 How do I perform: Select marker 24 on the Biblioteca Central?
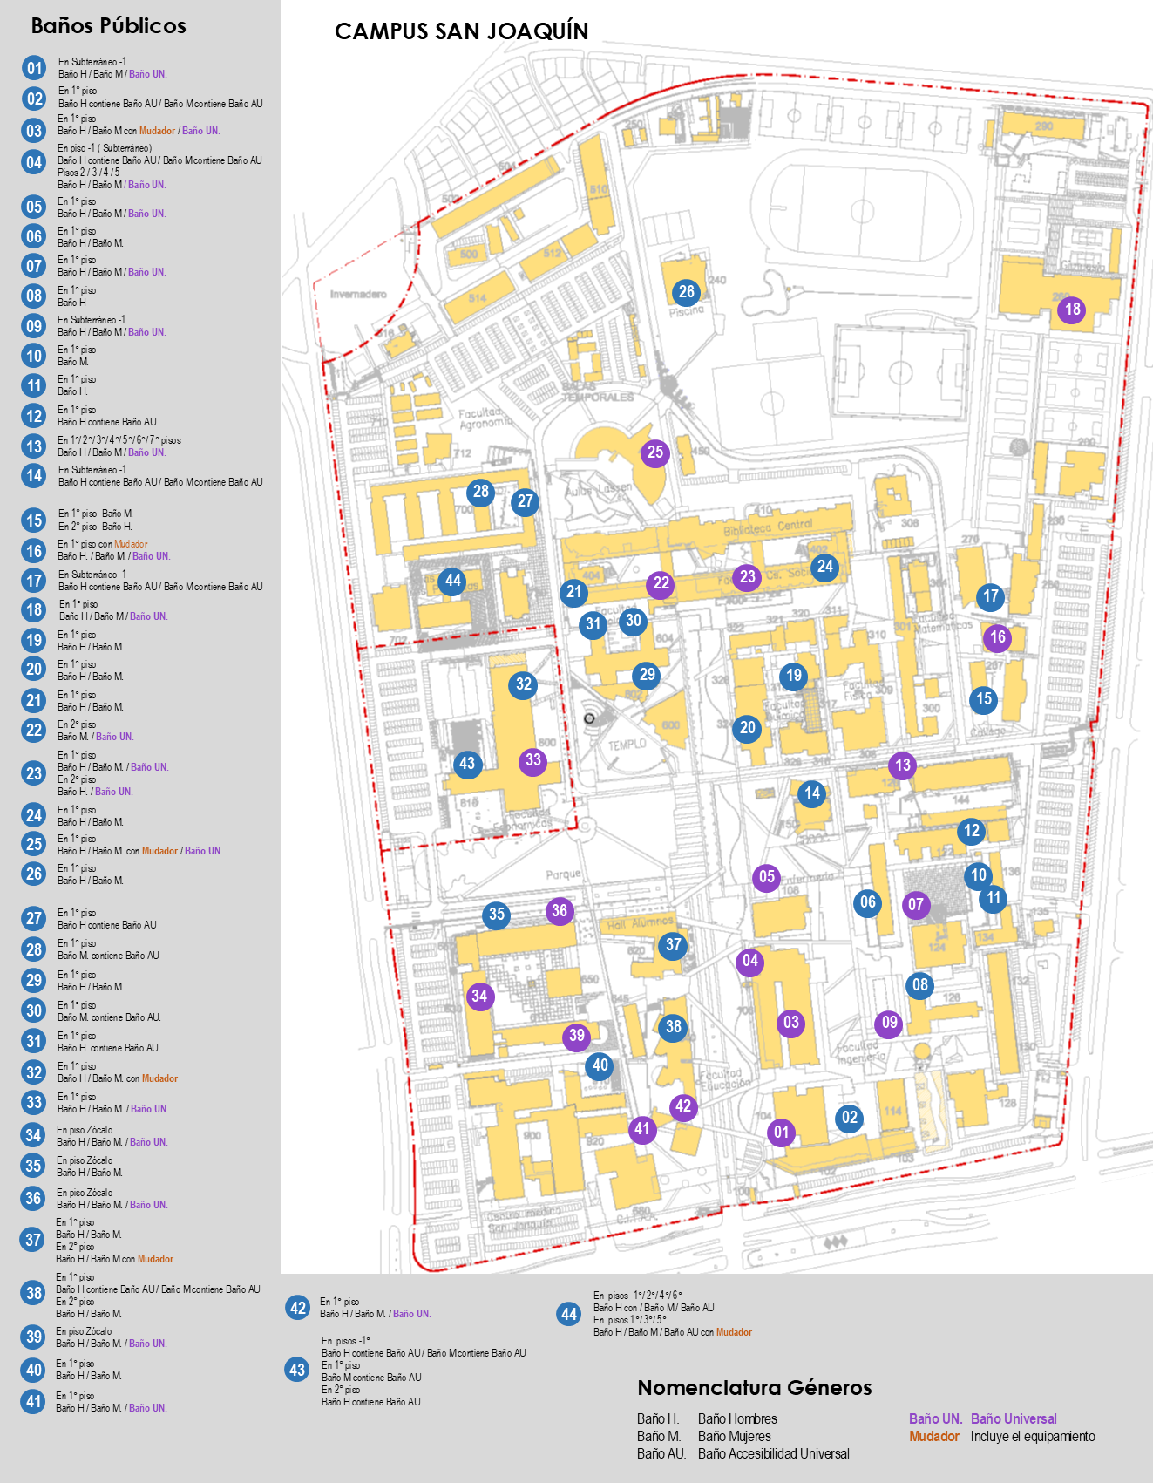[x=824, y=567]
